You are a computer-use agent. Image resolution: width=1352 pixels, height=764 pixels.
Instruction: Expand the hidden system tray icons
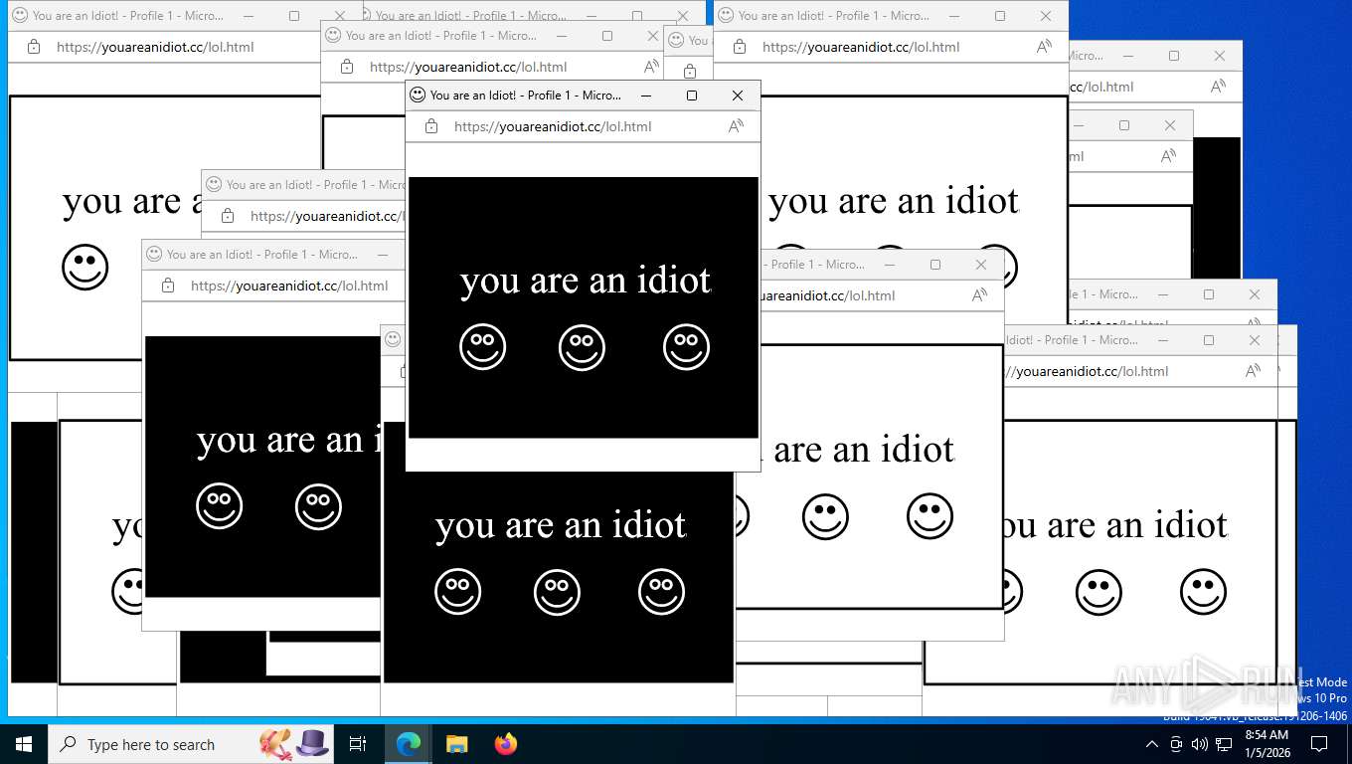pyautogui.click(x=1152, y=744)
